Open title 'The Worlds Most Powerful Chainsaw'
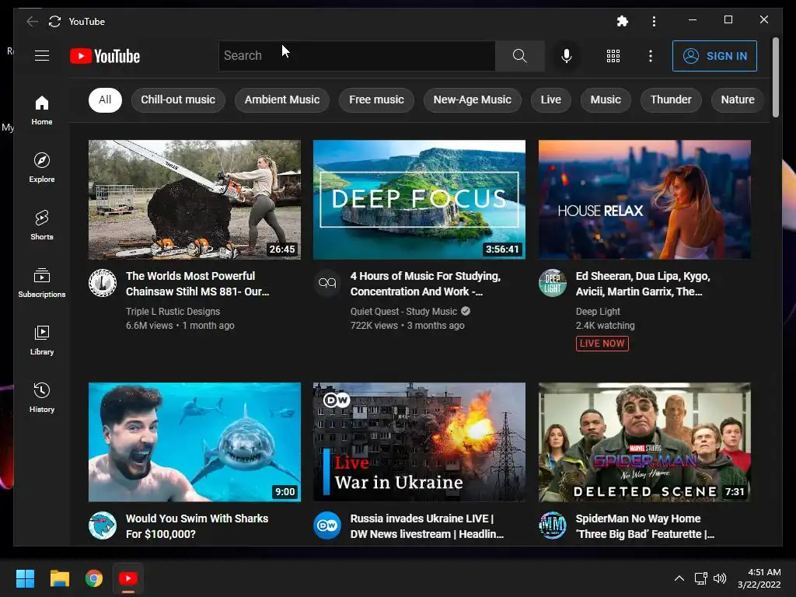Viewport: 796px width, 597px height. coord(197,284)
